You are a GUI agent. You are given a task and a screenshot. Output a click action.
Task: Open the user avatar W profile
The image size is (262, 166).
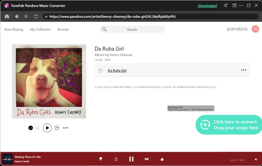(x=255, y=29)
